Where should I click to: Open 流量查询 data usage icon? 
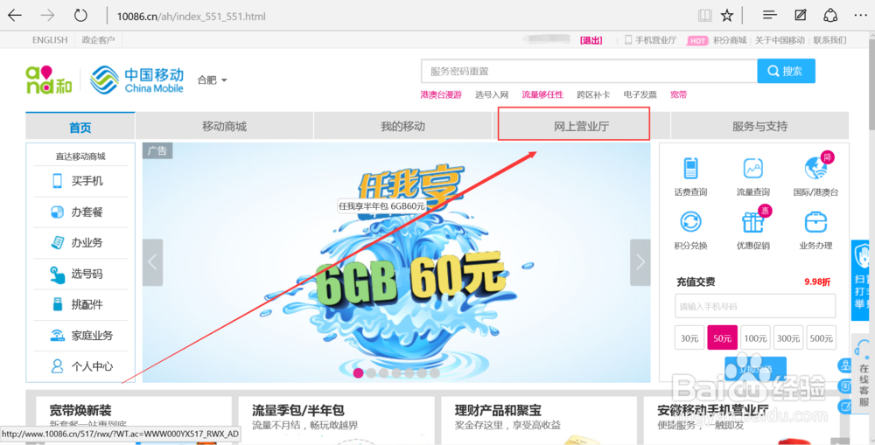tap(752, 168)
